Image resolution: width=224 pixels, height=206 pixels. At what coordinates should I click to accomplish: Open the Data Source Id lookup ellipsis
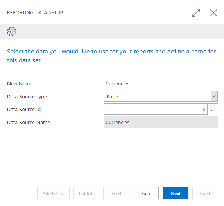click(213, 109)
